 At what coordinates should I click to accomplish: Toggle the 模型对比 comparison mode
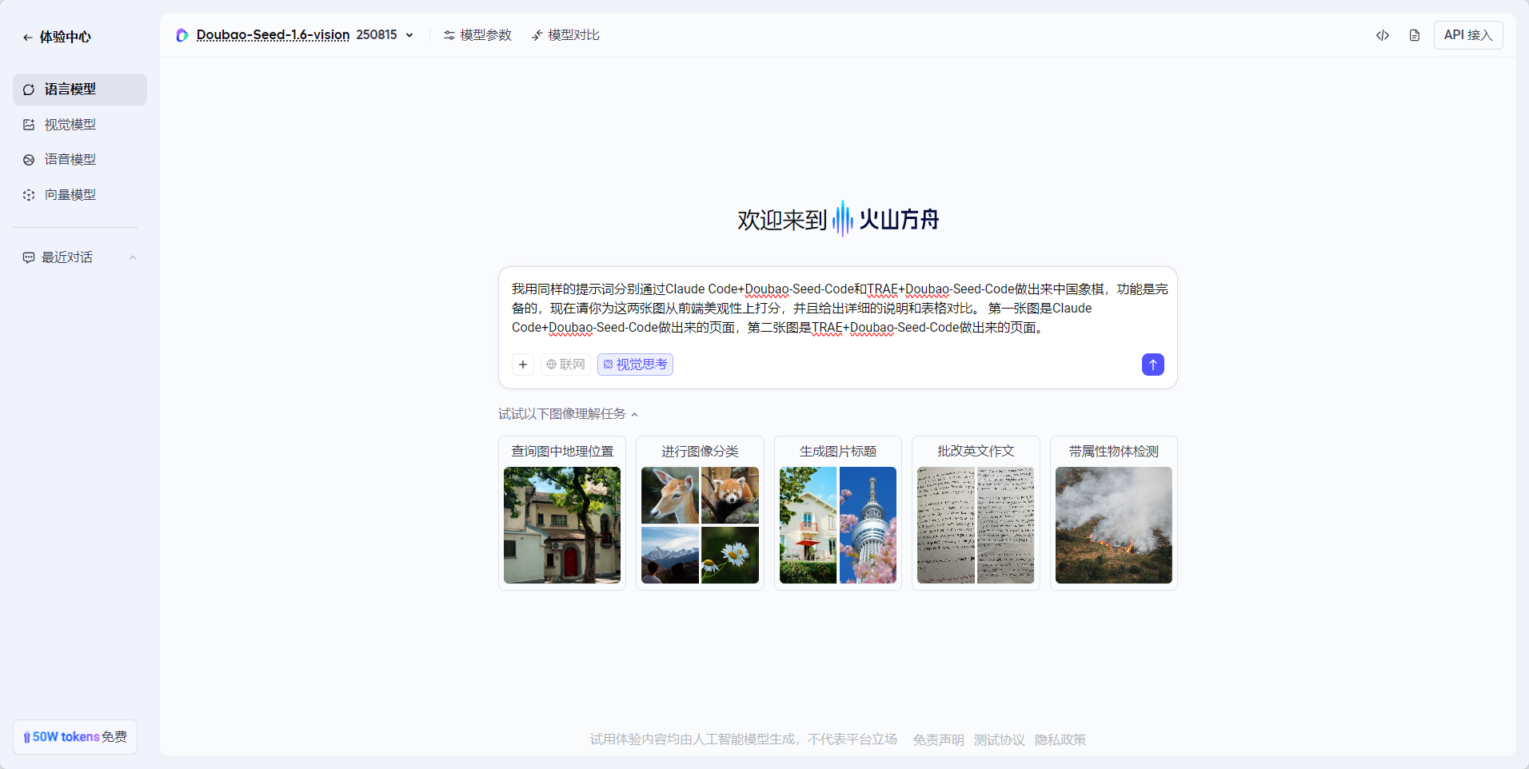pos(565,35)
